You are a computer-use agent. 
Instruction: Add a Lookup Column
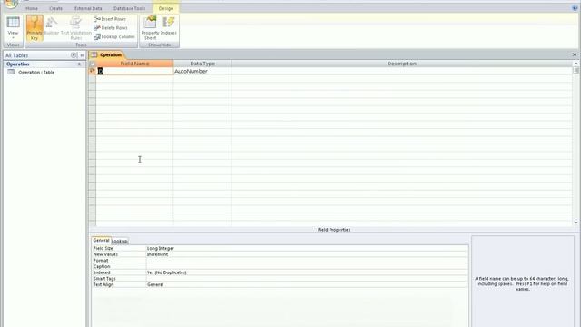[114, 36]
